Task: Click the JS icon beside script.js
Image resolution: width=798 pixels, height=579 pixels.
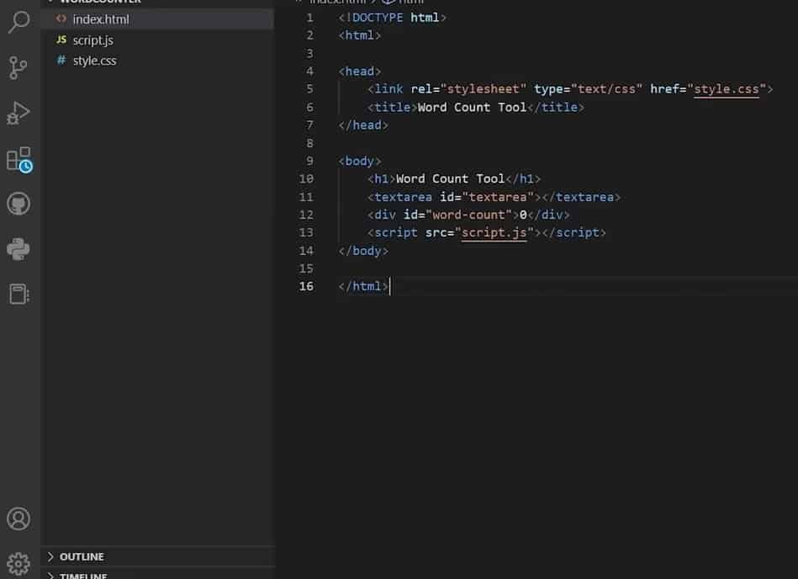Action: (x=61, y=40)
